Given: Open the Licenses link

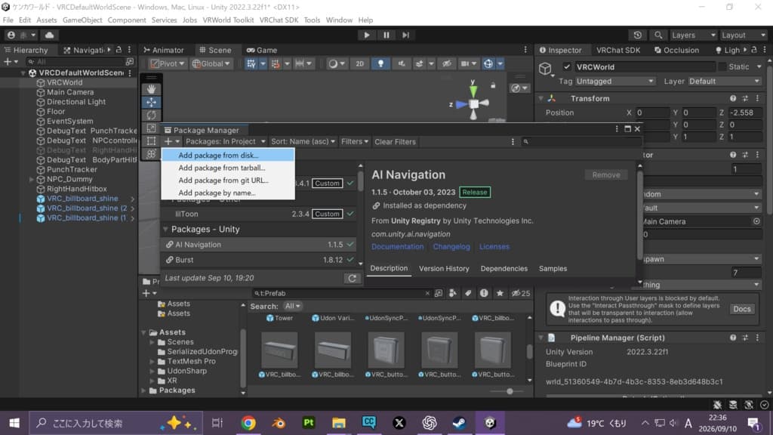Looking at the screenshot, I should (494, 247).
